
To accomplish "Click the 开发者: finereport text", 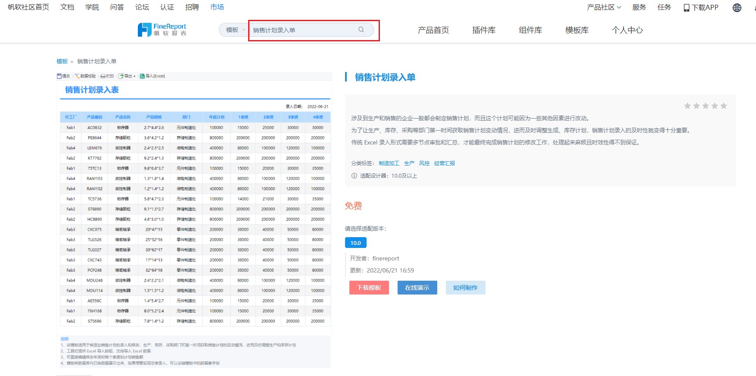I will pos(374,258).
